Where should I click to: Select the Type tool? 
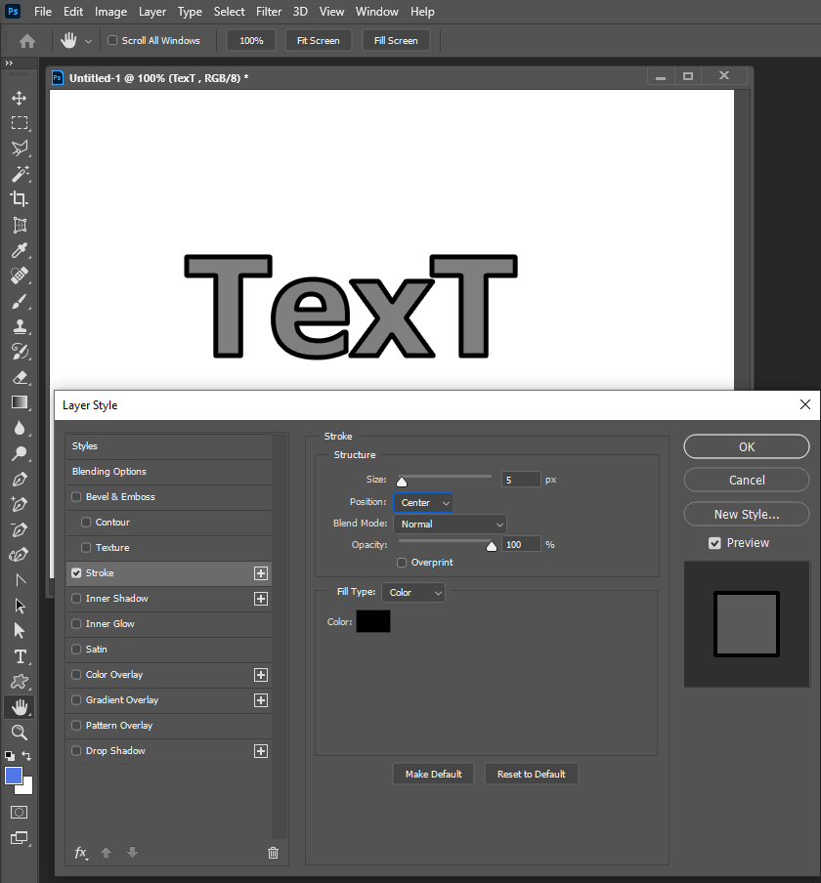pos(20,656)
